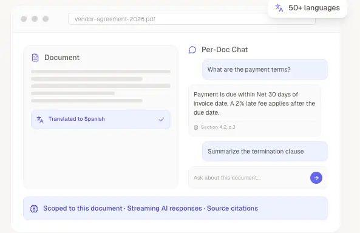Click the vendor-agreement-2026.pdf address field

(191, 19)
